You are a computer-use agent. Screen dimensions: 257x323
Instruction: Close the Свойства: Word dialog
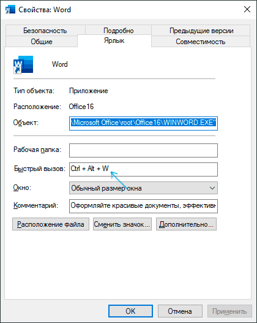pos(247,9)
